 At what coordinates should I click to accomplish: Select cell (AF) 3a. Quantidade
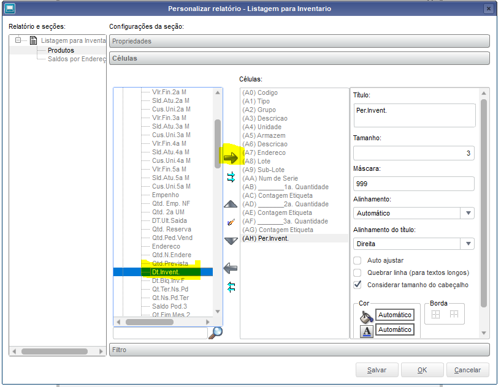point(285,222)
